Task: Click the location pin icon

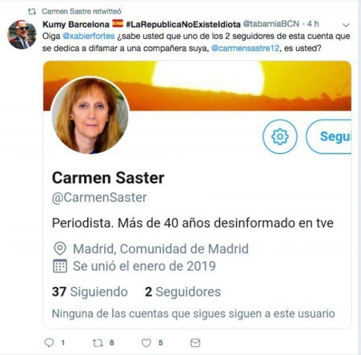Action: (x=60, y=248)
